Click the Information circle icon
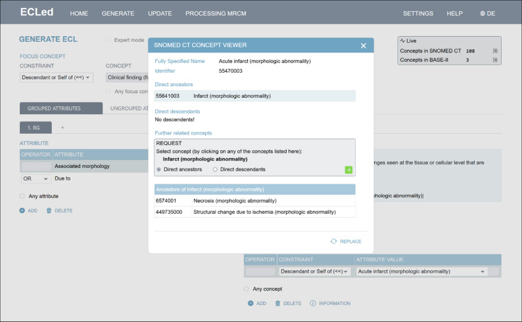Viewport: 522px width, 322px height. tap(312, 303)
